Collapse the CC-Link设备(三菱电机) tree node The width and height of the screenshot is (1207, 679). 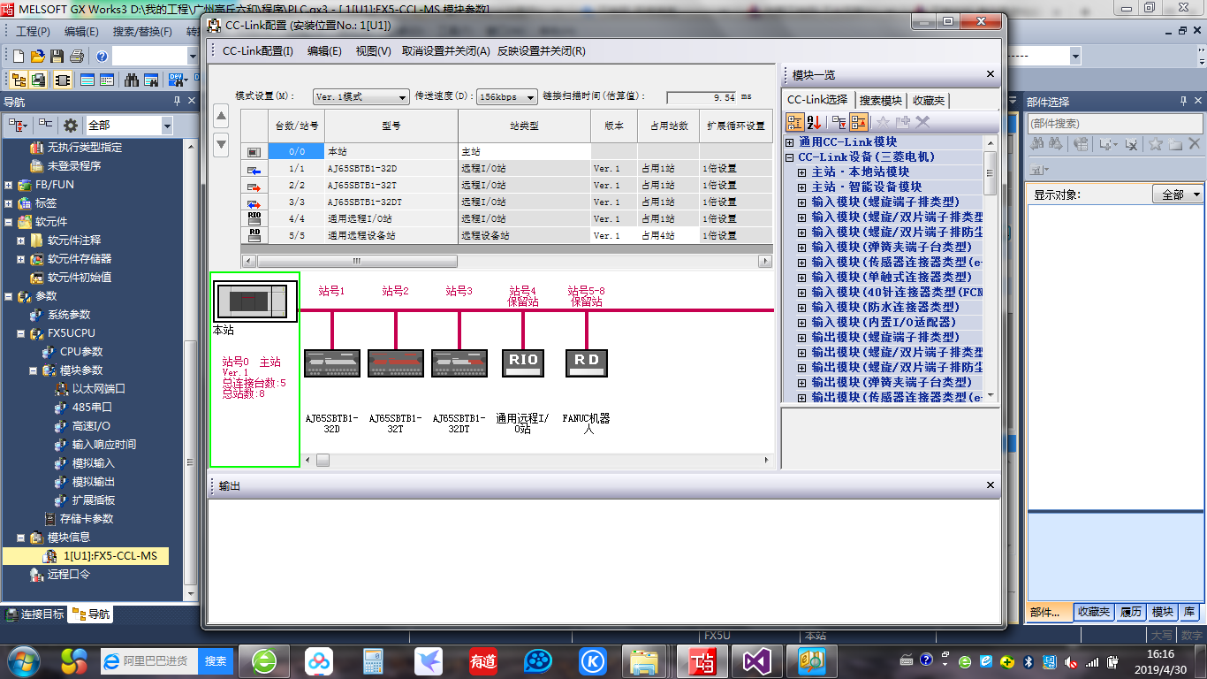click(790, 157)
